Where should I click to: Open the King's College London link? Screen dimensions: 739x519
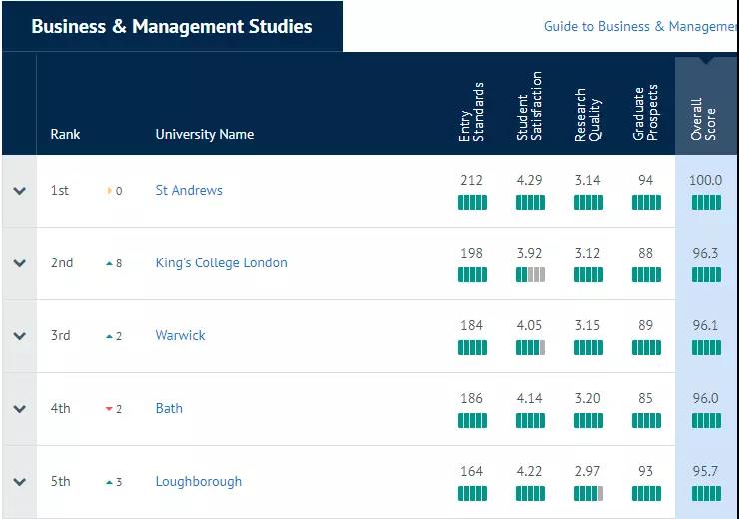(221, 262)
